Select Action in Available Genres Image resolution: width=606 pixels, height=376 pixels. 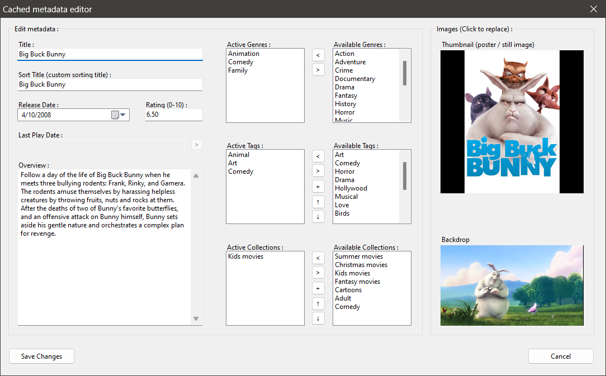(x=344, y=54)
